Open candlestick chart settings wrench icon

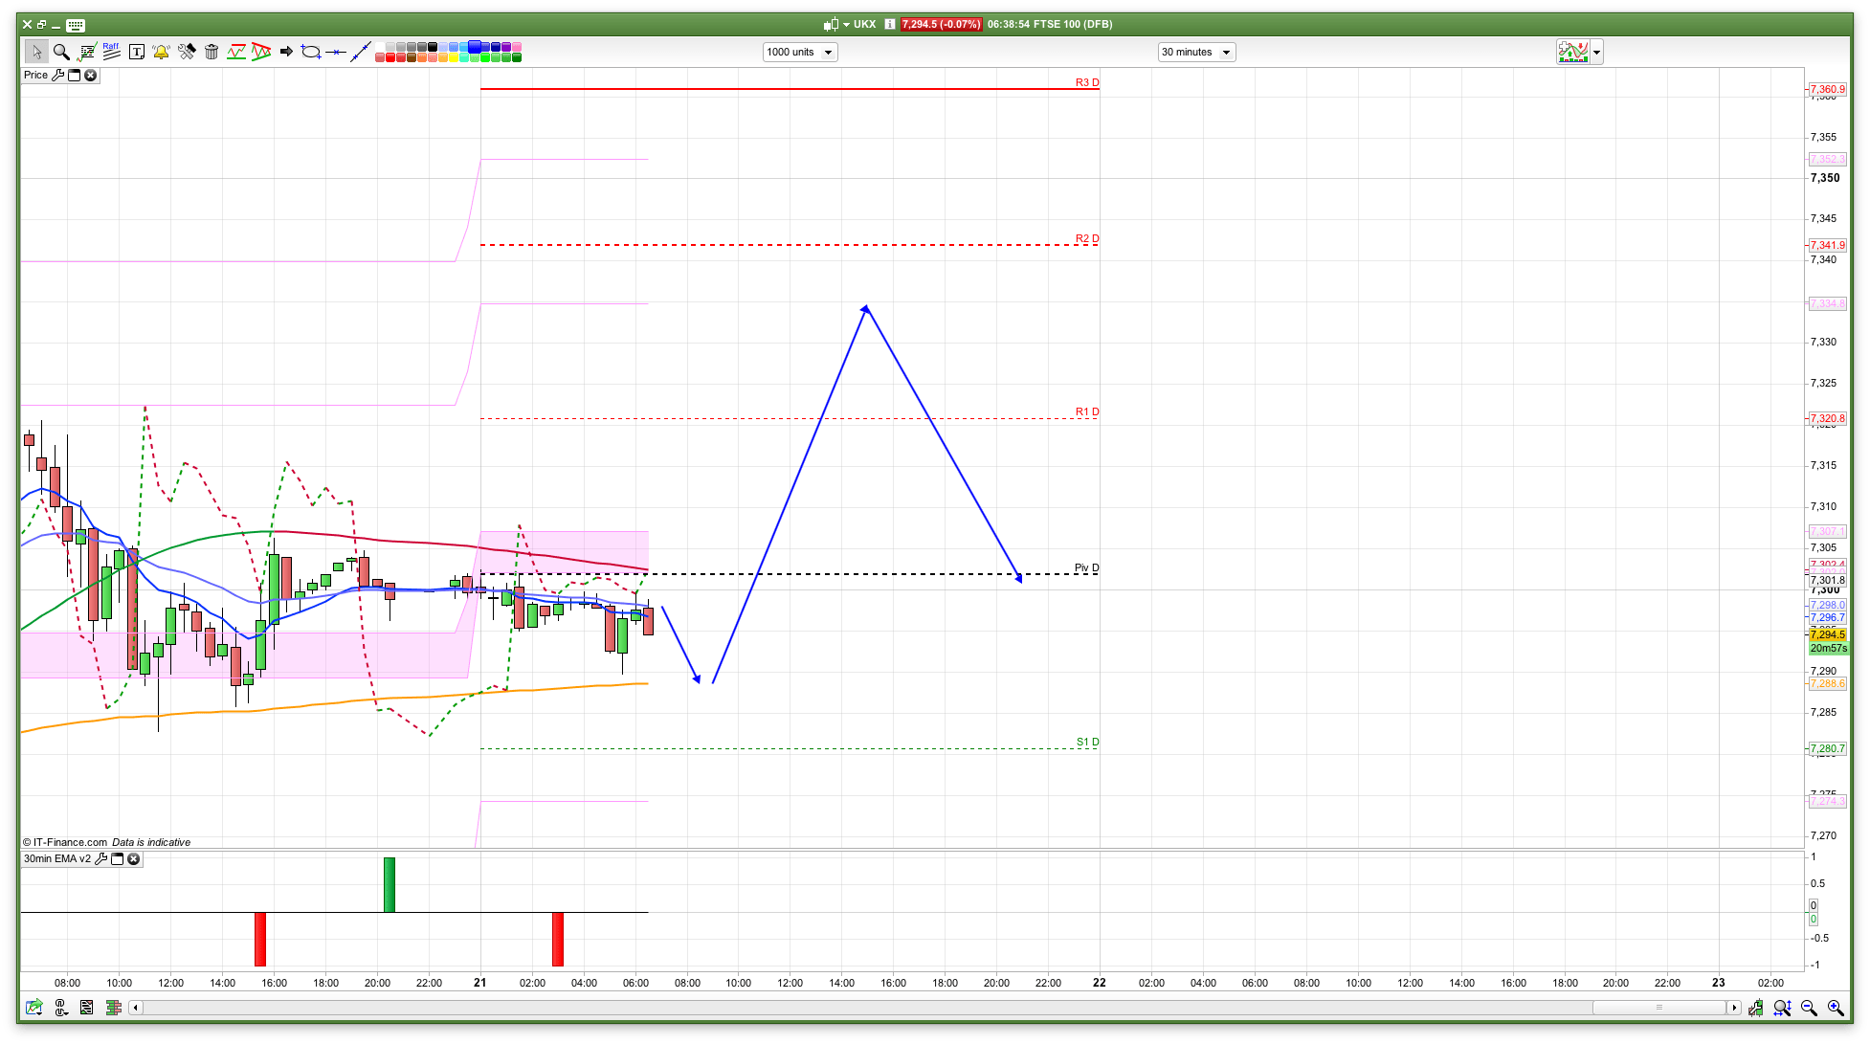(1757, 1008)
